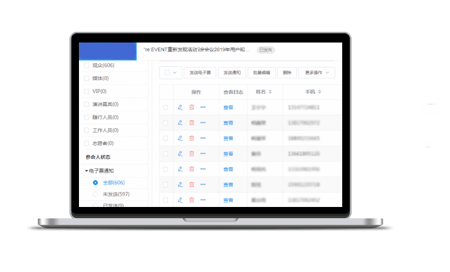Click the red trash icon in the third table row

point(192,138)
